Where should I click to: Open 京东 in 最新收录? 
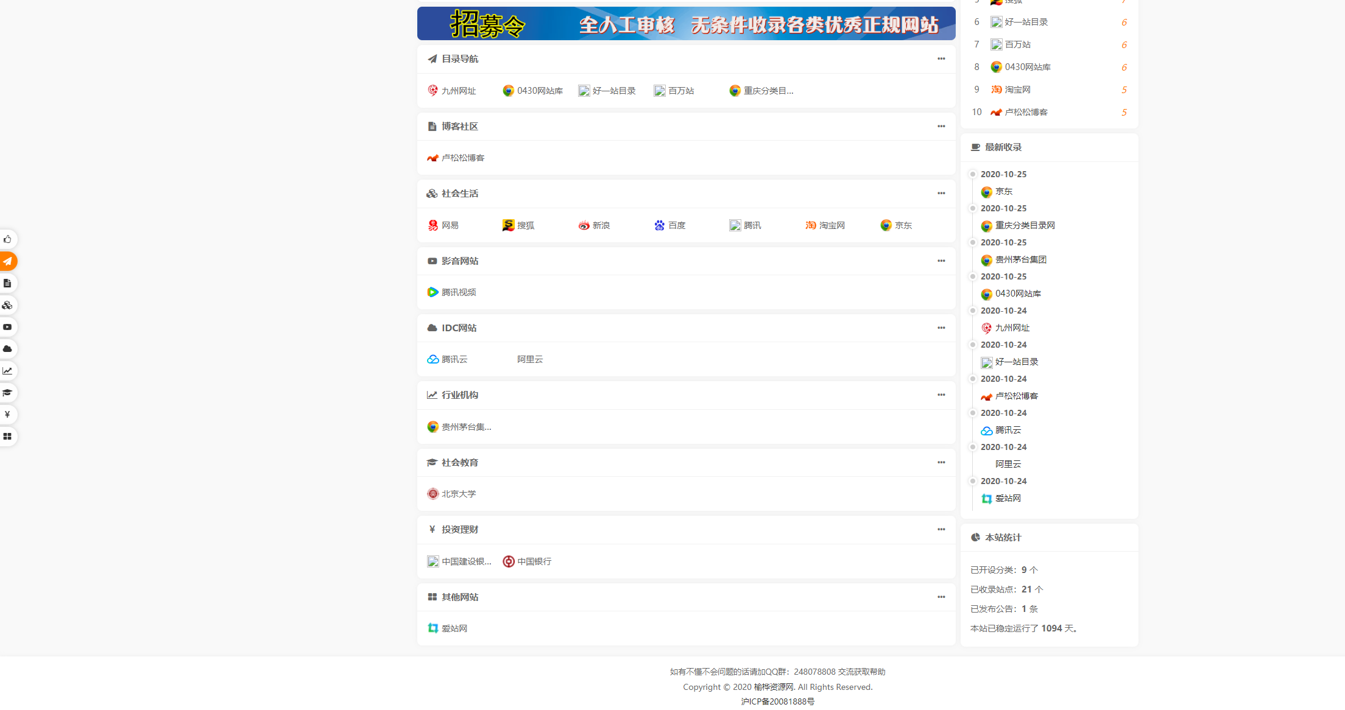pyautogui.click(x=997, y=191)
